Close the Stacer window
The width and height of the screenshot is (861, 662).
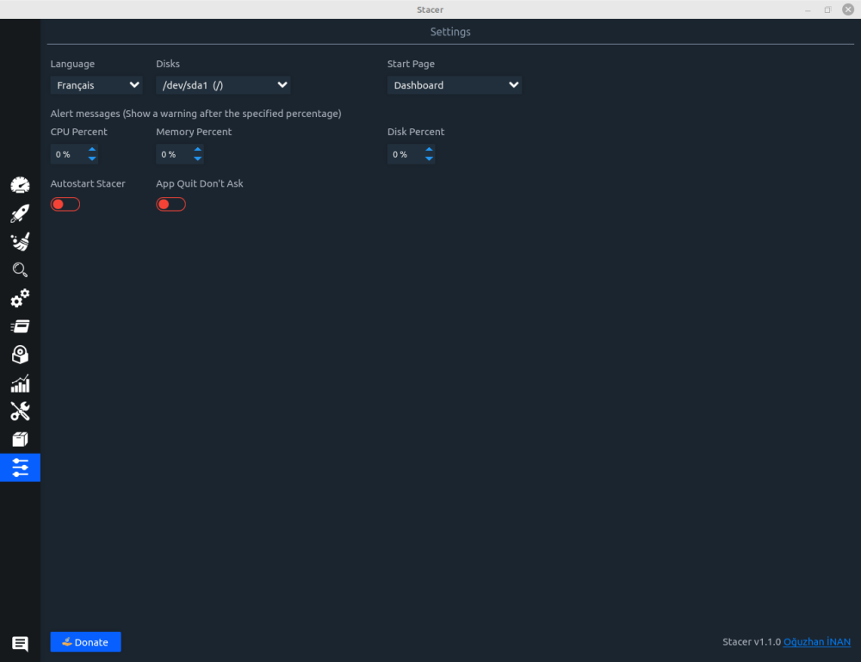tap(848, 9)
